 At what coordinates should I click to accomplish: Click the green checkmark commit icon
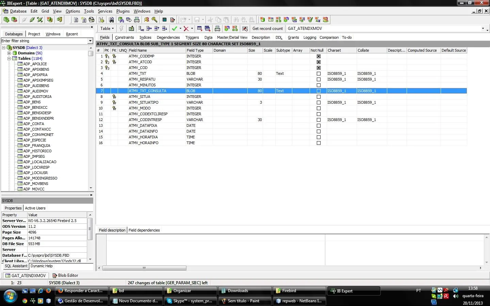pyautogui.click(x=175, y=29)
